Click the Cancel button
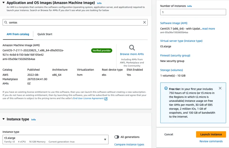Image resolution: width=229 pixels, height=148 pixels. pyautogui.click(x=169, y=135)
